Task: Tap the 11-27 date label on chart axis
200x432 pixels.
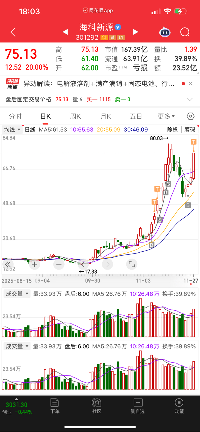Action: (x=191, y=281)
